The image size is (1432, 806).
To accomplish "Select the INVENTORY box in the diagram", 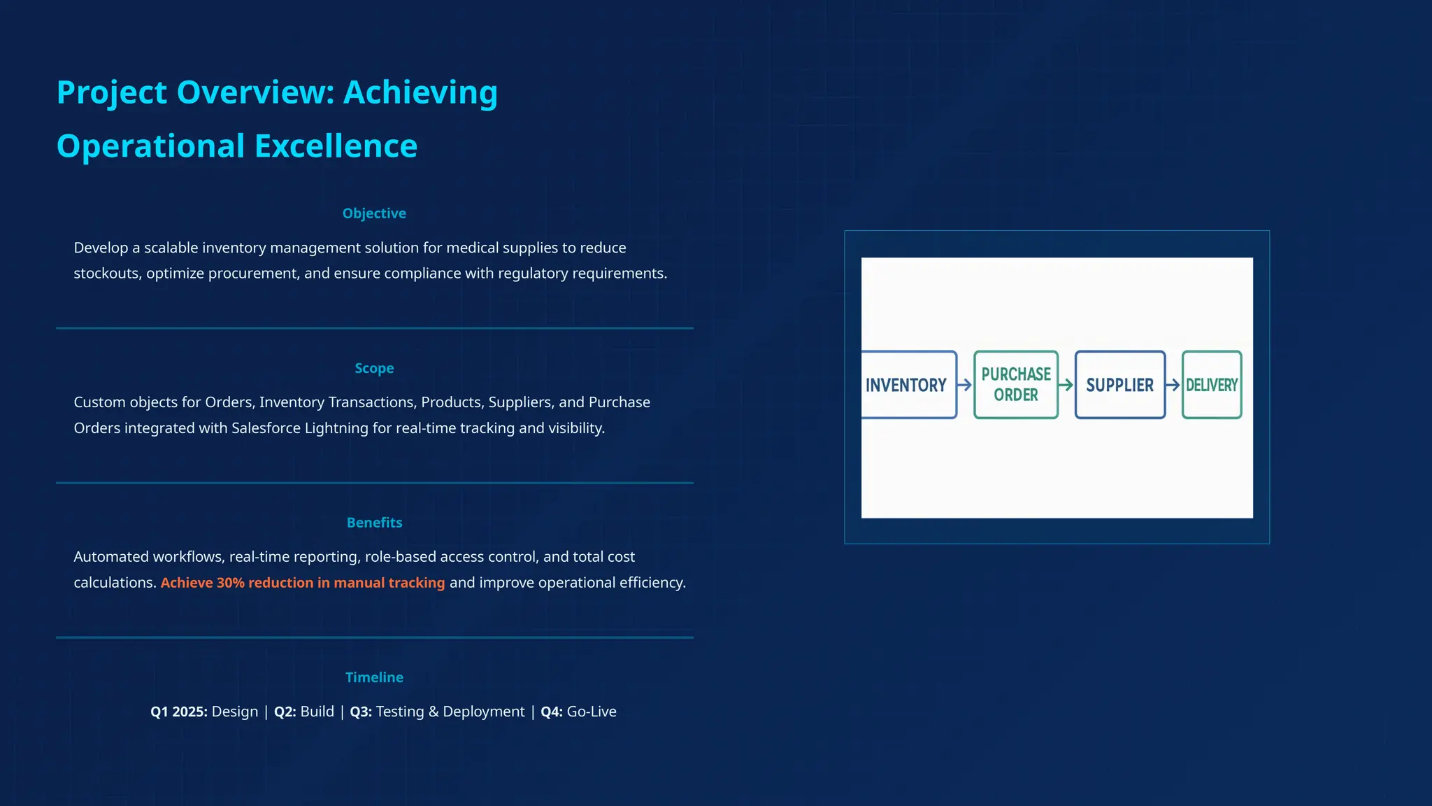I will pyautogui.click(x=907, y=385).
